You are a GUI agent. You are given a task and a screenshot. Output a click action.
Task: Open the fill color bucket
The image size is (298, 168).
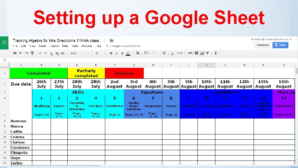pyautogui.click(x=139, y=53)
